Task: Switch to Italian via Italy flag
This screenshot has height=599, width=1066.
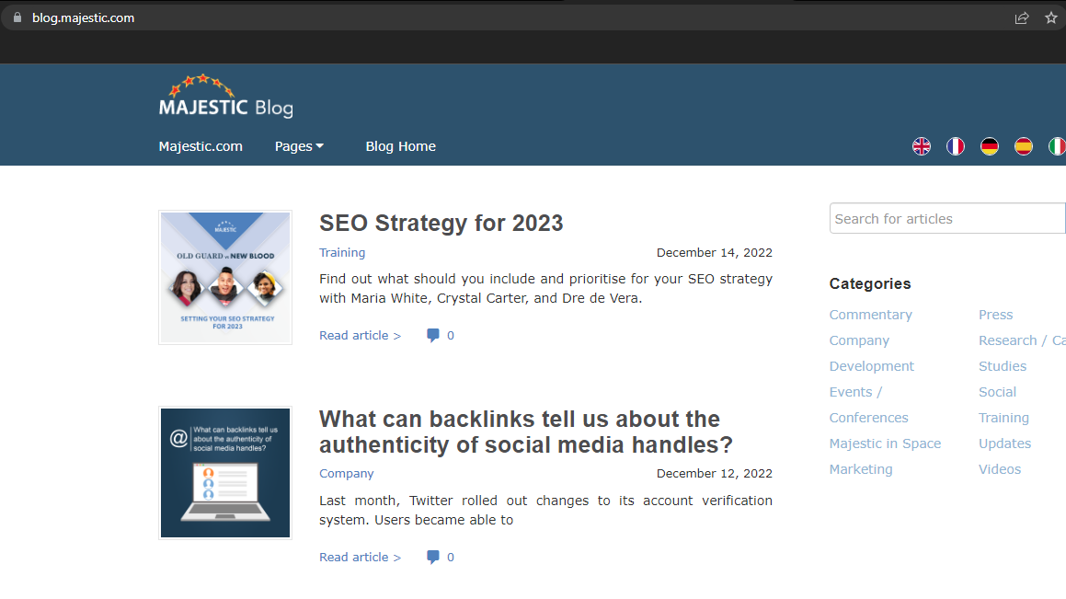Action: [x=1057, y=146]
